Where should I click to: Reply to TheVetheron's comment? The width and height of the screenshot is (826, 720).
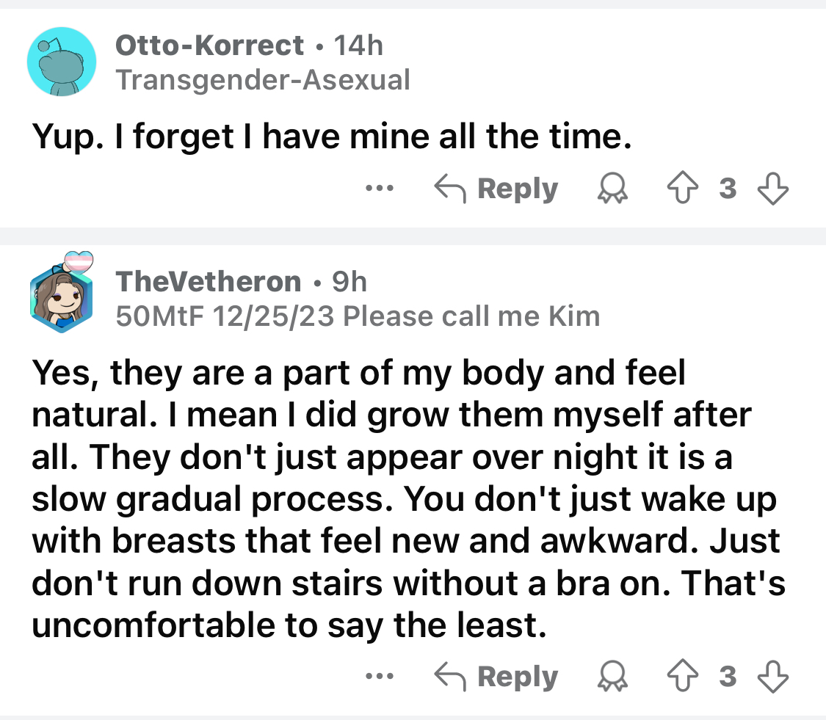[x=497, y=677]
